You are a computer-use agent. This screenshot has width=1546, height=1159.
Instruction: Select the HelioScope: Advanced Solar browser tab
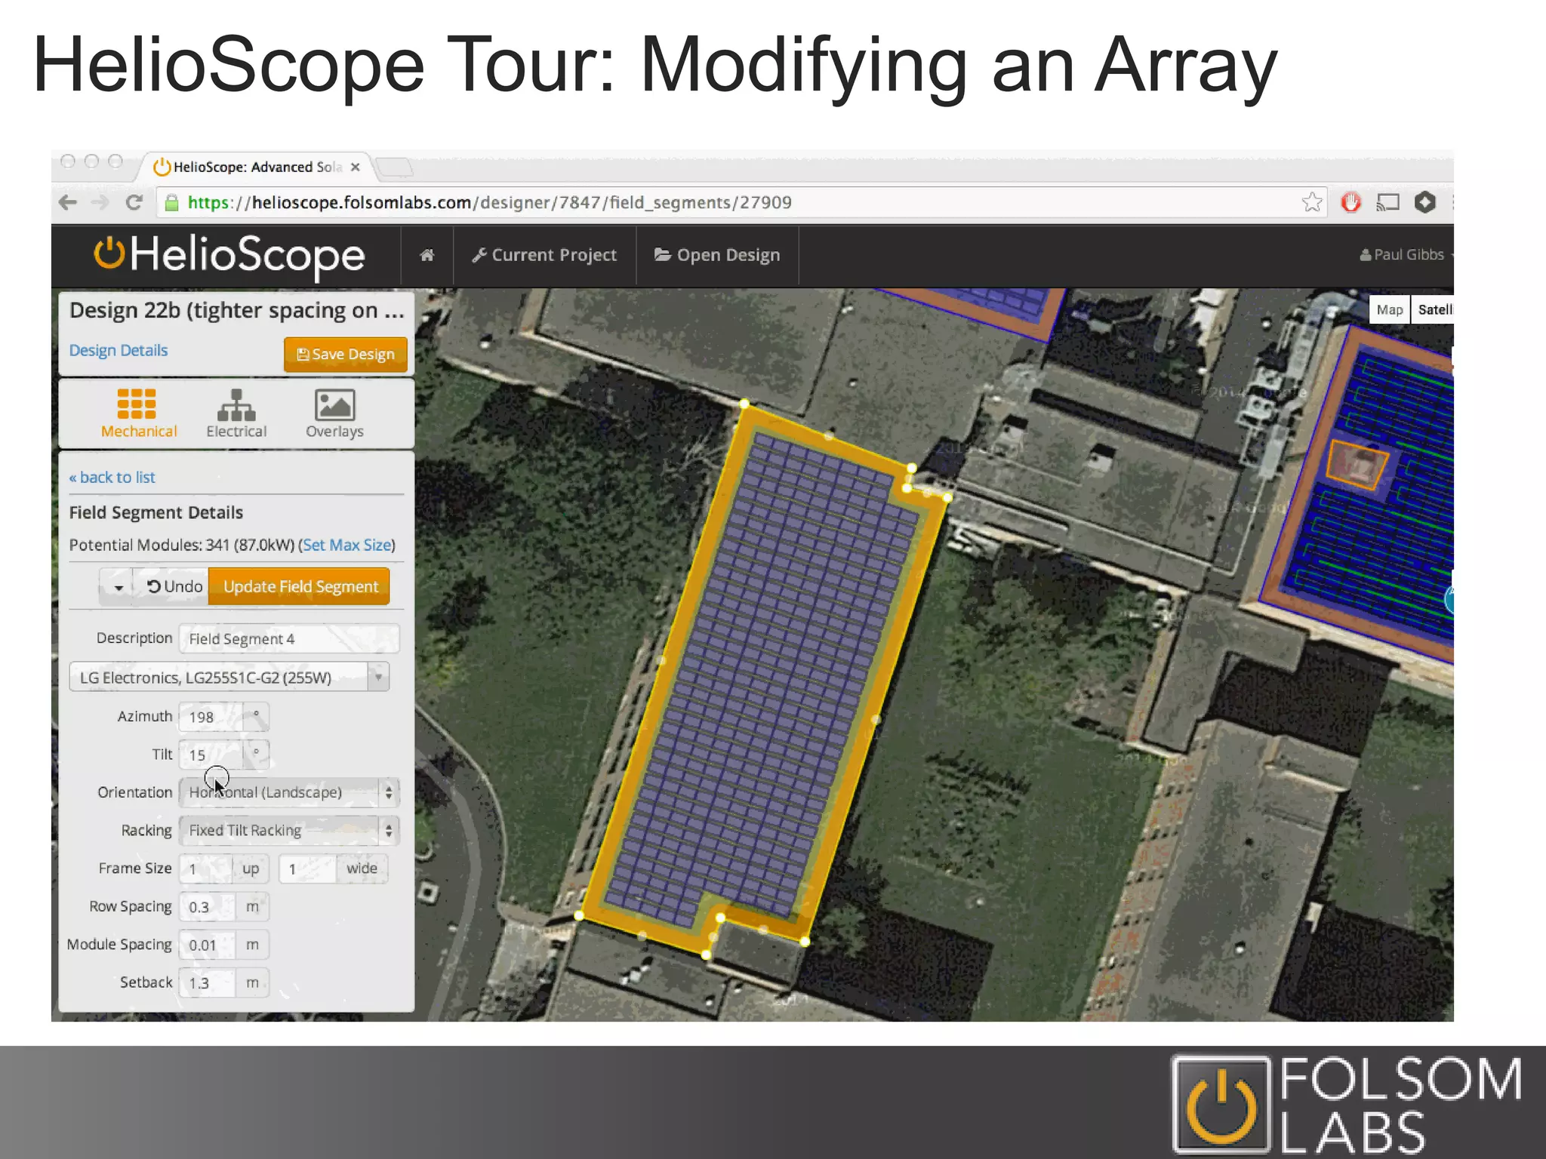click(257, 167)
